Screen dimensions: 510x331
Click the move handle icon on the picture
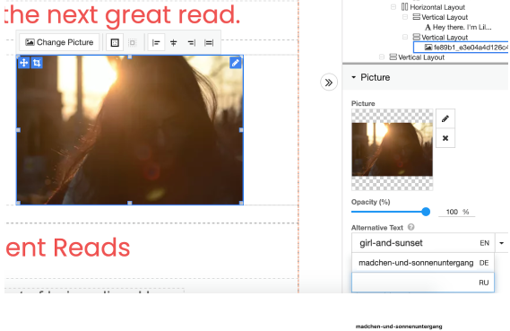tap(23, 63)
